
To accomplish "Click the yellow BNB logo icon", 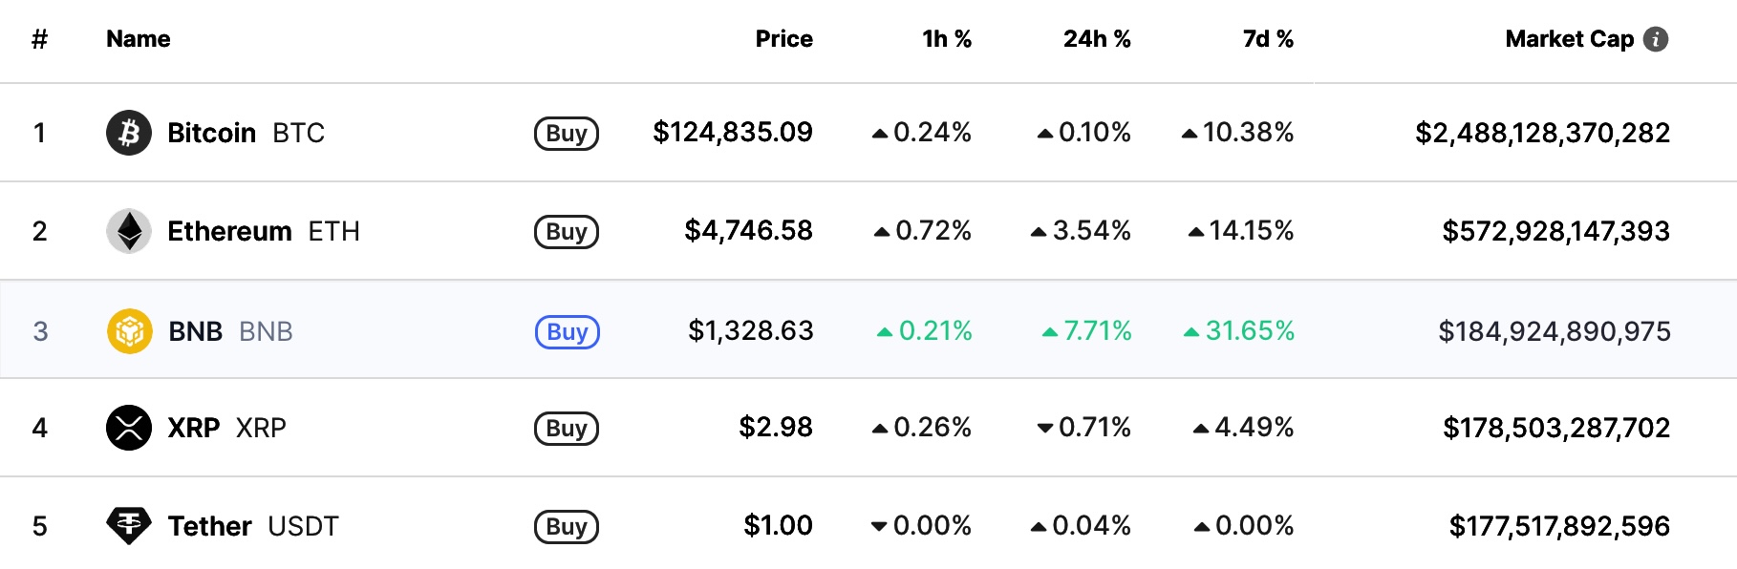I will 130,331.
